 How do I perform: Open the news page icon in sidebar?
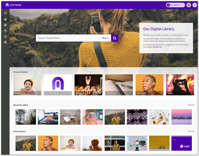click(5, 25)
